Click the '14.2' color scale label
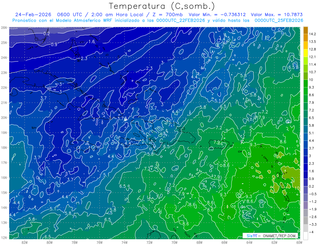 (x=313, y=34)
